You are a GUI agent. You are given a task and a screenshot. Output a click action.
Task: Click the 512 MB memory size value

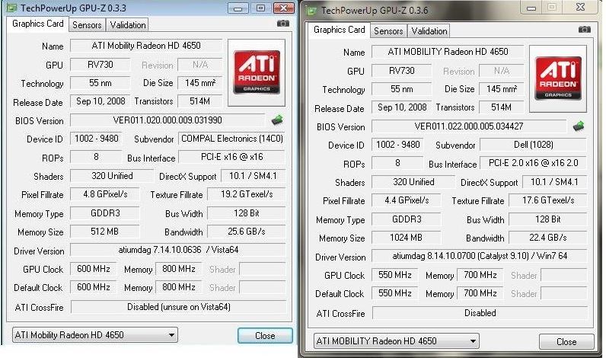[x=105, y=232]
